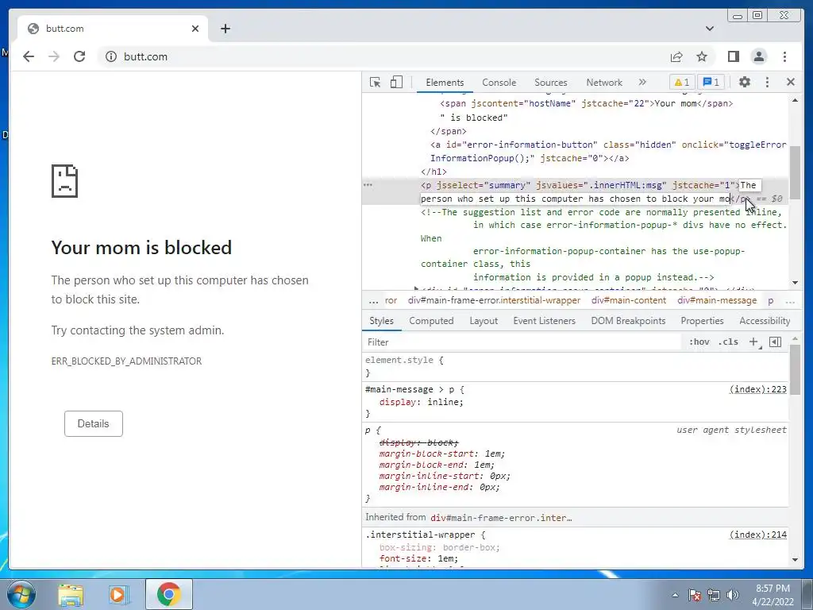Open the tab search dropdown chevron

click(709, 29)
